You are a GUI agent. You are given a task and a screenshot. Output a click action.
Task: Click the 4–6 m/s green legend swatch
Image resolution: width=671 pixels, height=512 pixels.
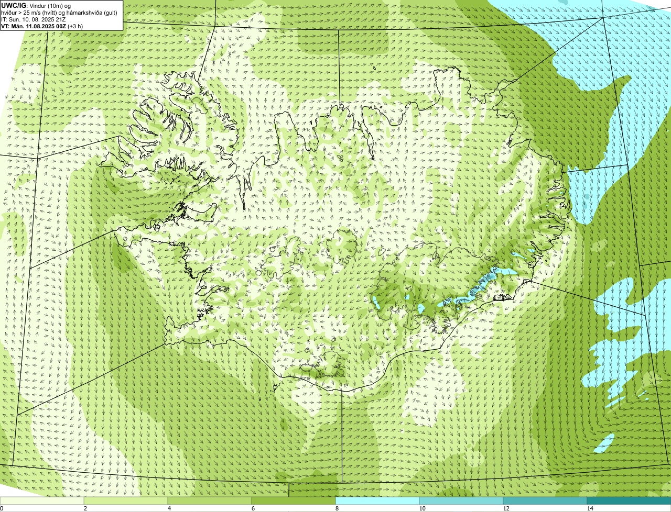click(x=210, y=500)
